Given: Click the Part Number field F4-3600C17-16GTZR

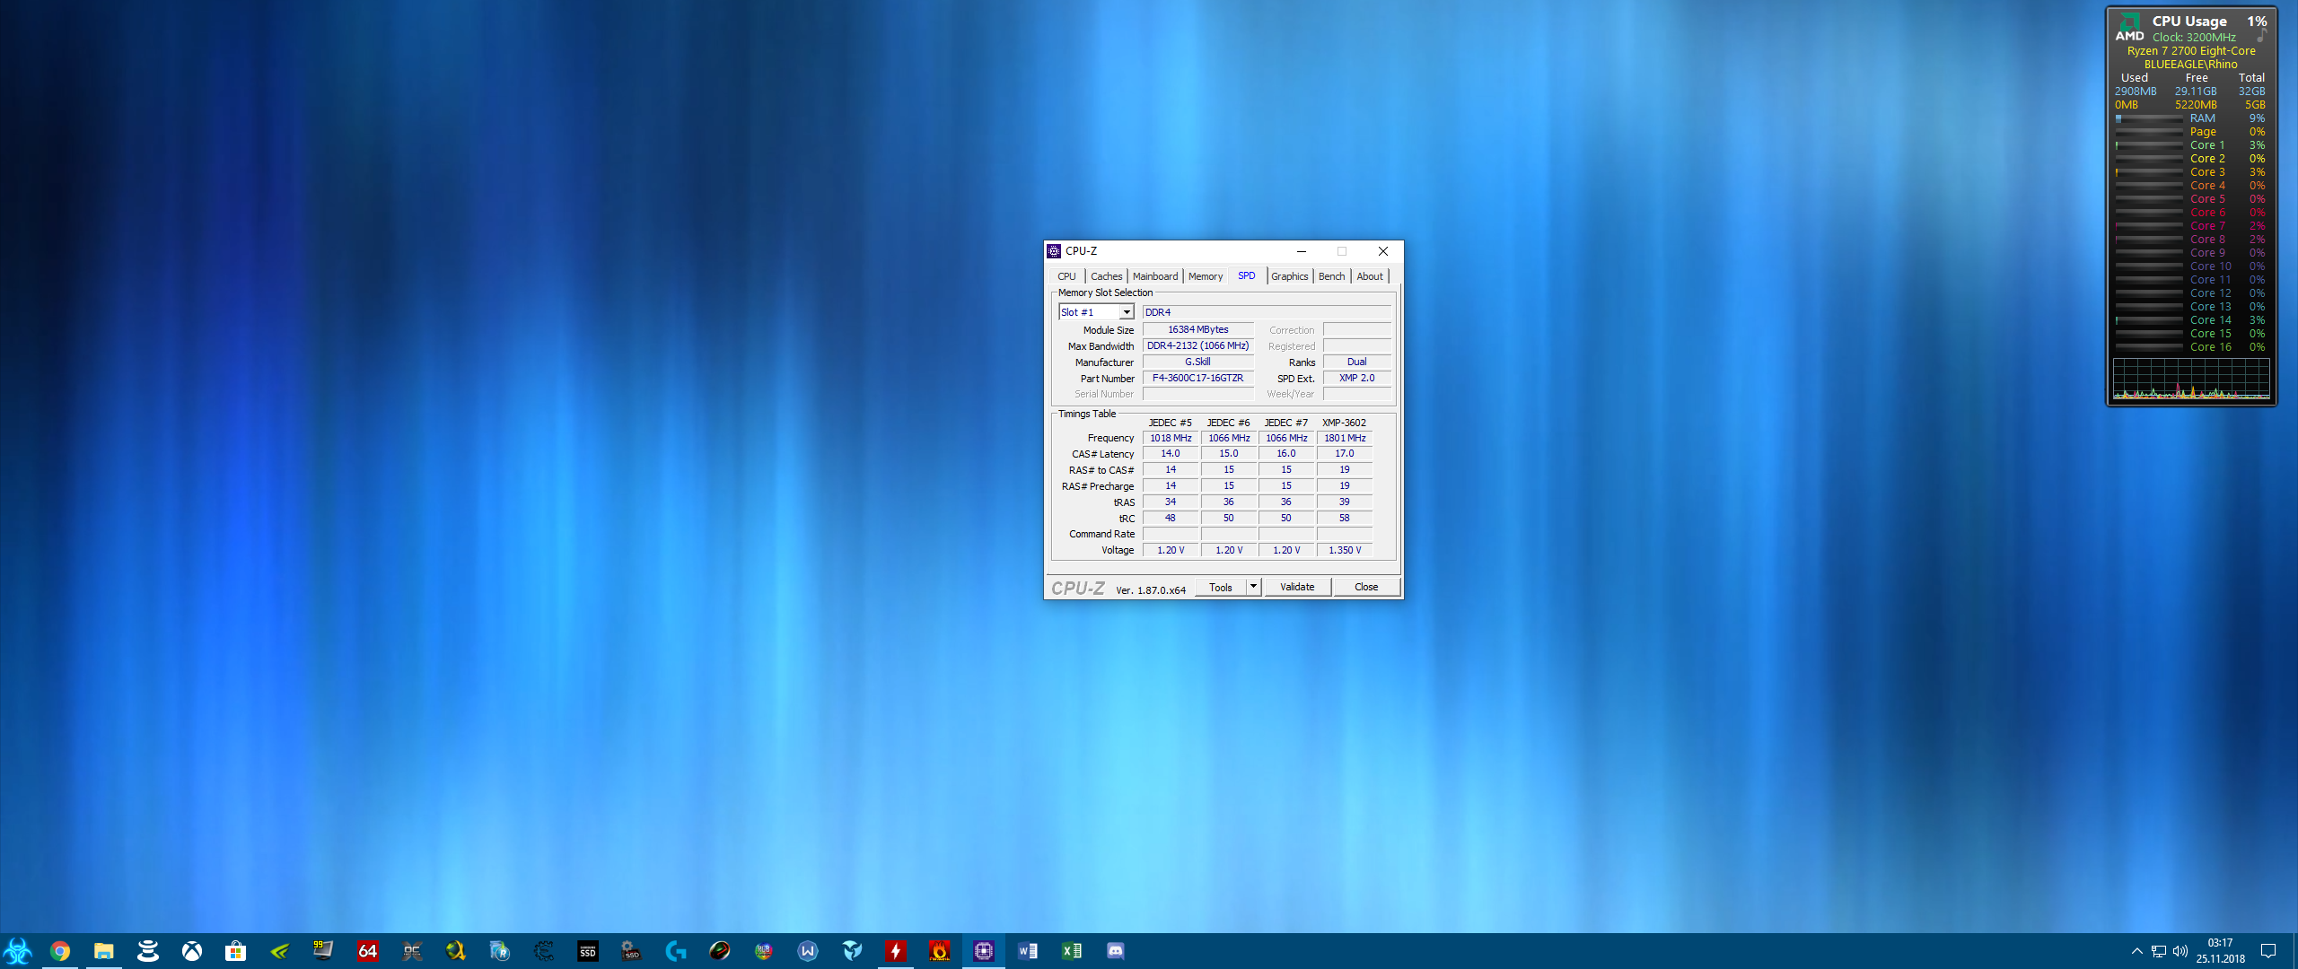Looking at the screenshot, I should pos(1197,379).
